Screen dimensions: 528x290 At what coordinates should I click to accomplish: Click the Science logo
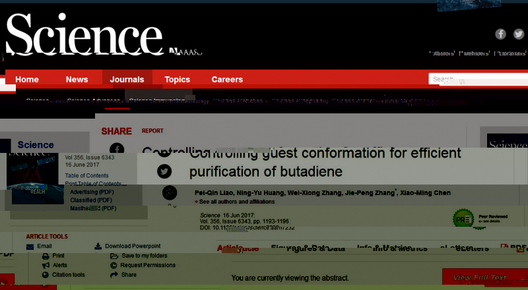click(85, 34)
